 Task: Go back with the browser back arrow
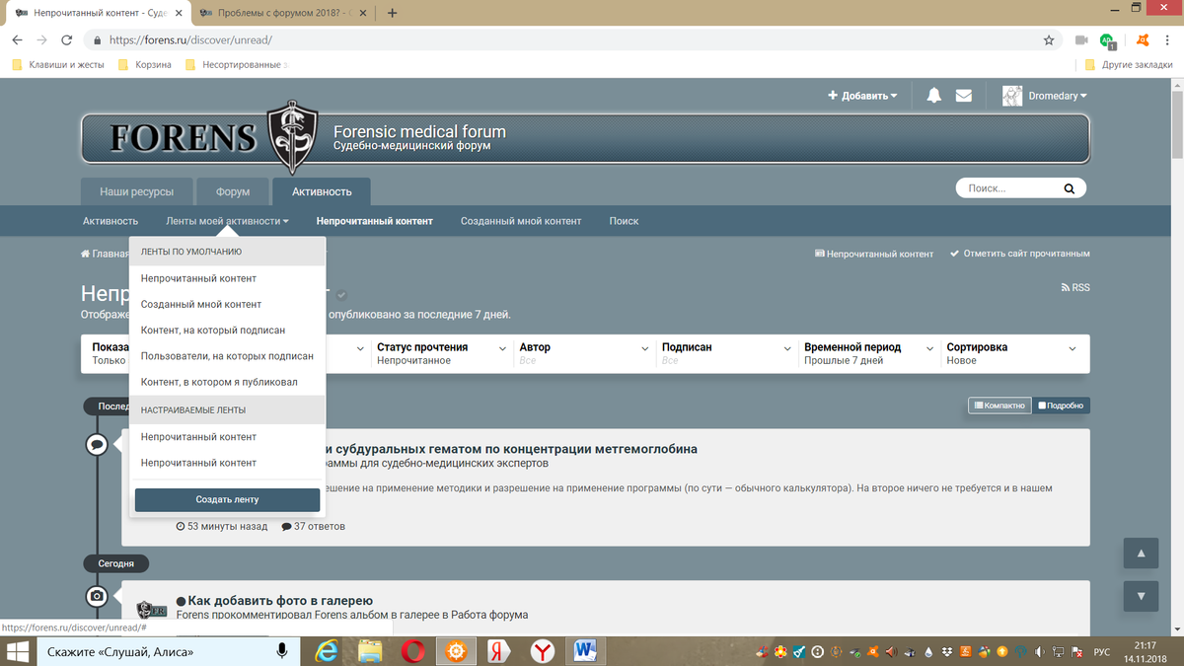17,40
